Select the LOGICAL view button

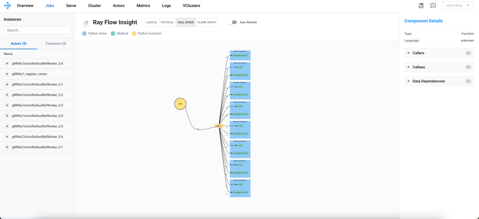[152, 22]
